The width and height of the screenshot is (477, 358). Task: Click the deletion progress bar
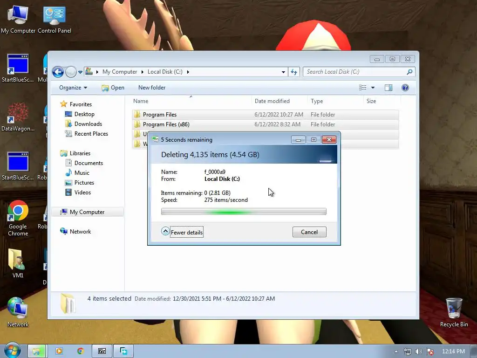[x=244, y=212]
